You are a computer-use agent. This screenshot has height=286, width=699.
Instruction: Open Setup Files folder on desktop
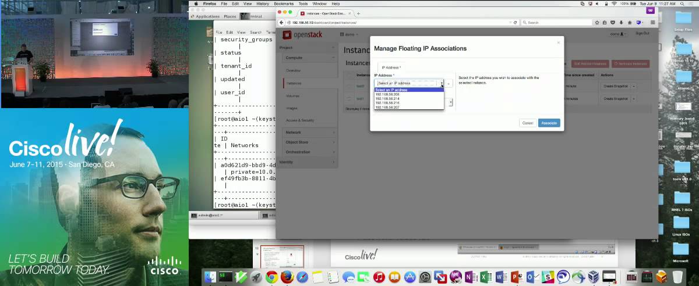point(683,20)
